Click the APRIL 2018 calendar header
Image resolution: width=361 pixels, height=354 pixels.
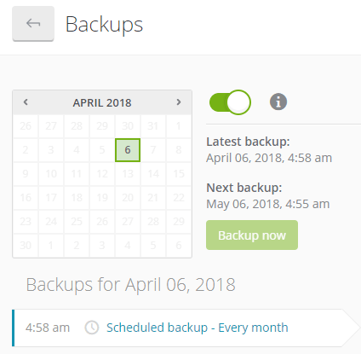click(102, 102)
